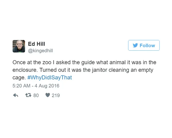Image resolution: width=172 pixels, height=138 pixels.
Task: Like the tweet with the heart icon
Action: pyautogui.click(x=48, y=95)
